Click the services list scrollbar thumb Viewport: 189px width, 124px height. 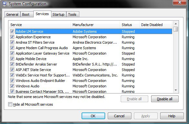(x=176, y=29)
